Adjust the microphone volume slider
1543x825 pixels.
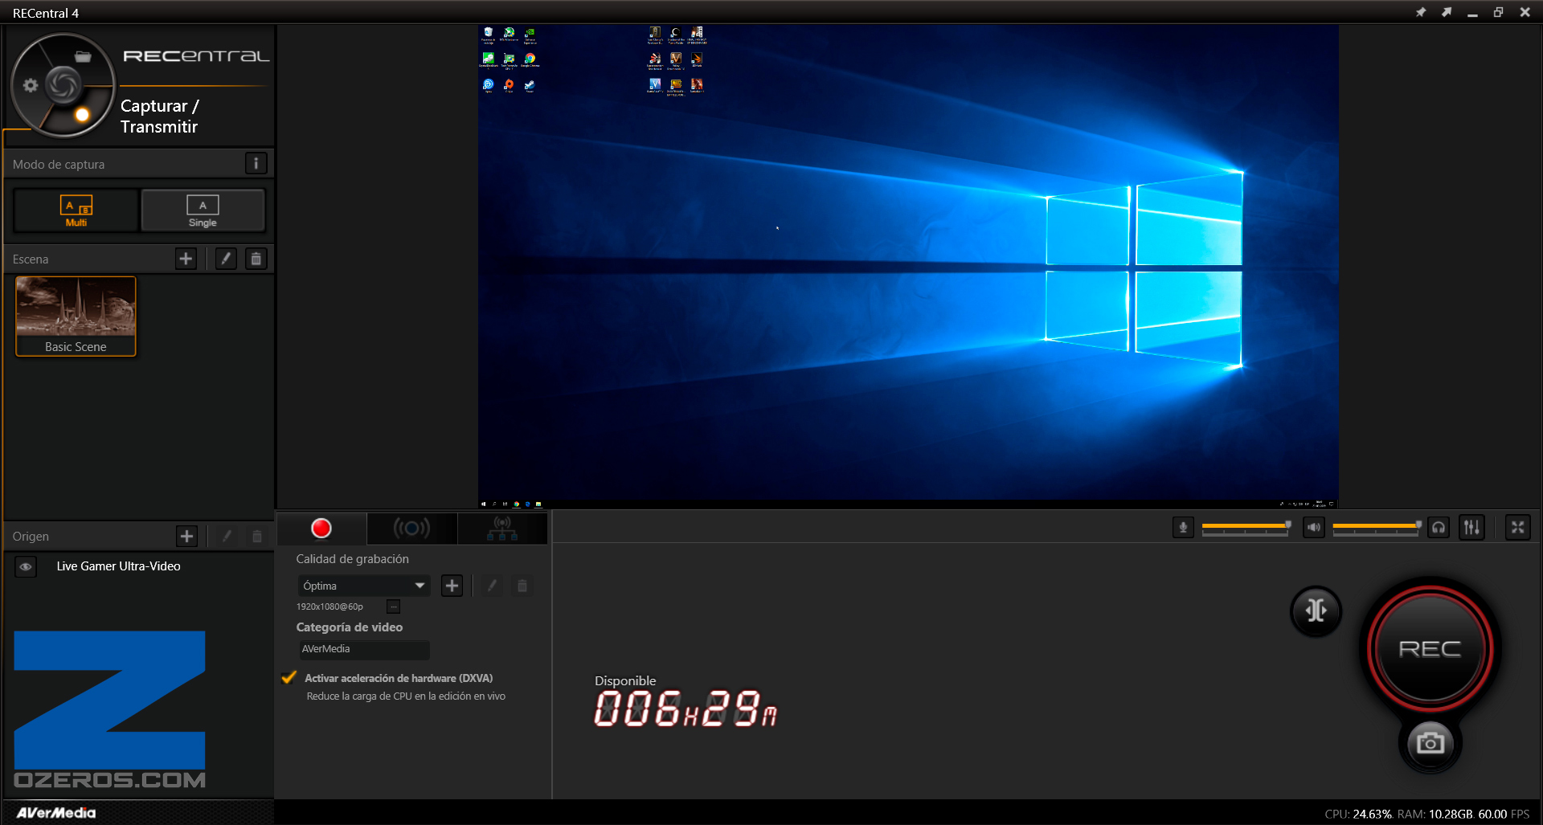1246,527
